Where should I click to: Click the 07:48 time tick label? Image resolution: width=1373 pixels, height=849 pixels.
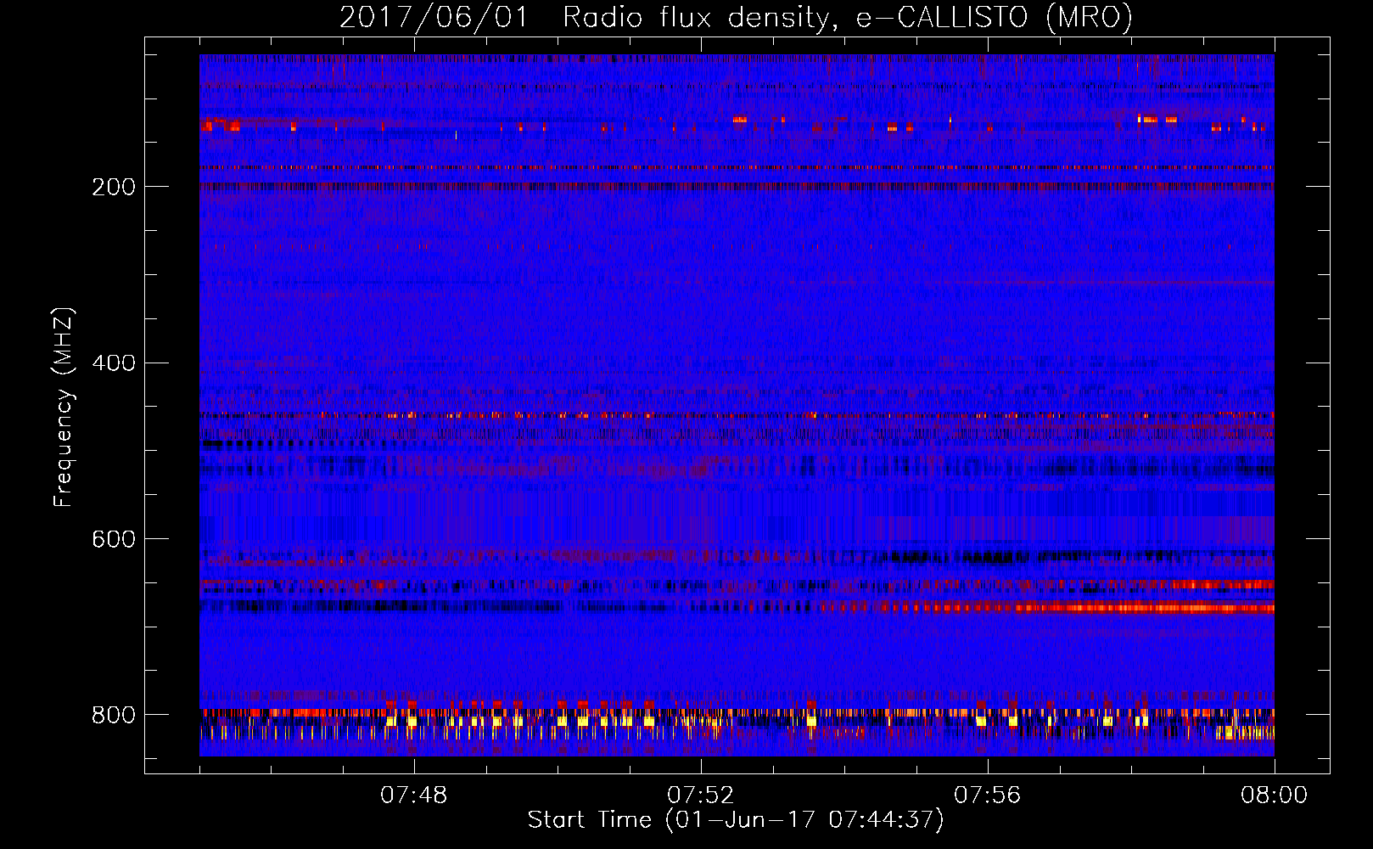[x=414, y=796]
